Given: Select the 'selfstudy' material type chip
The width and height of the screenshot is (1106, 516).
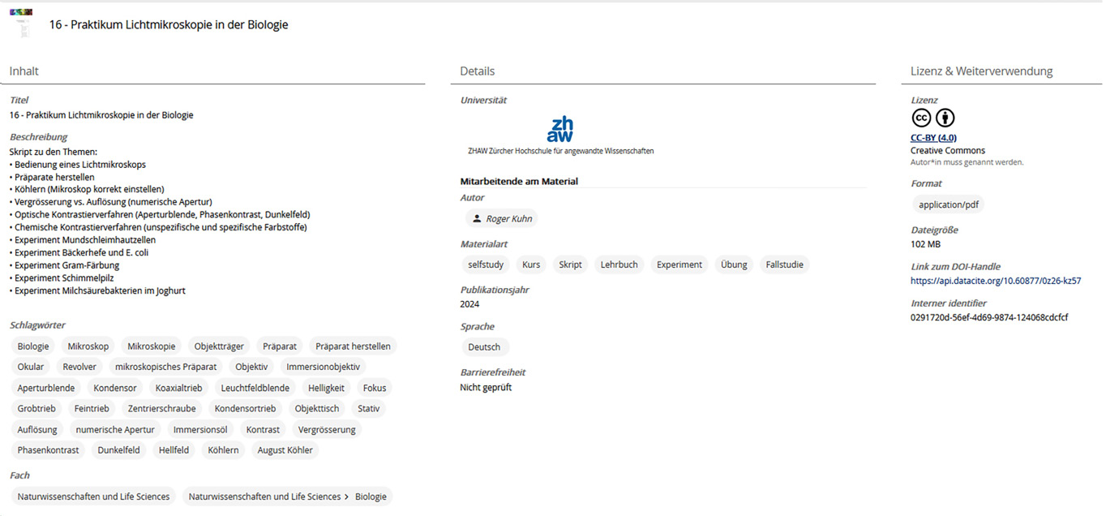Looking at the screenshot, I should (486, 264).
